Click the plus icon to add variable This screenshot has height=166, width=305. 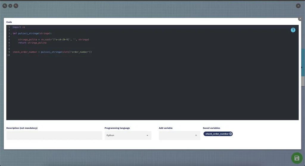(x=196, y=135)
